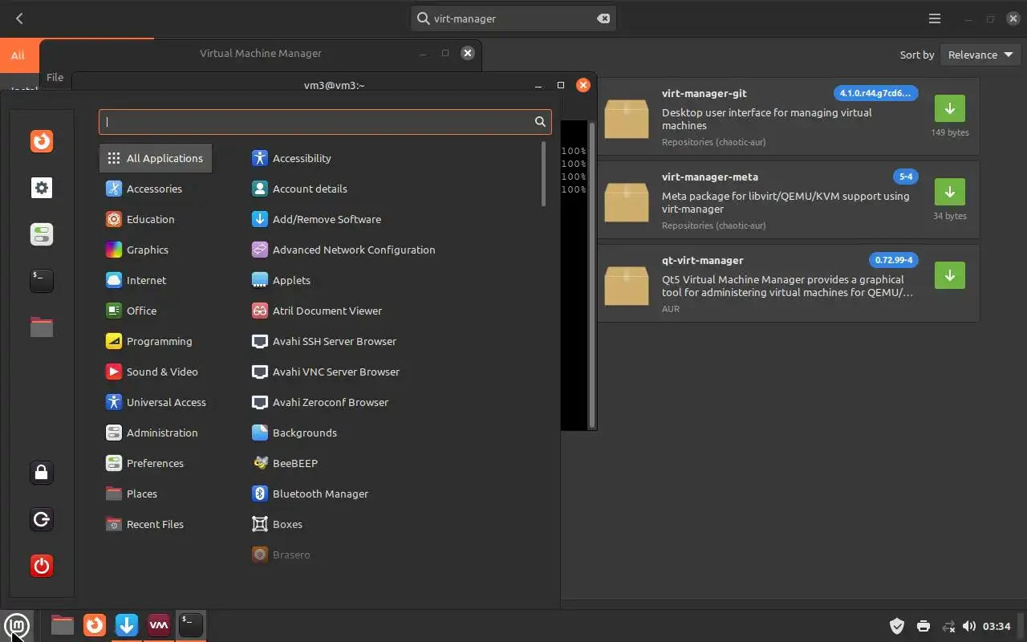Install qt-virt-manager with download arrow
This screenshot has height=642, width=1027.
(x=949, y=275)
